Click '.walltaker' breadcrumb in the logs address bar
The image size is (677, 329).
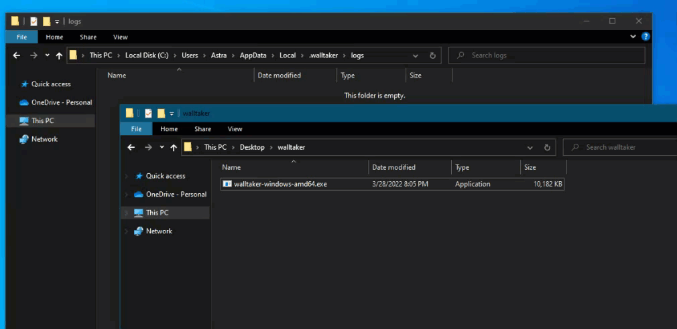[323, 55]
